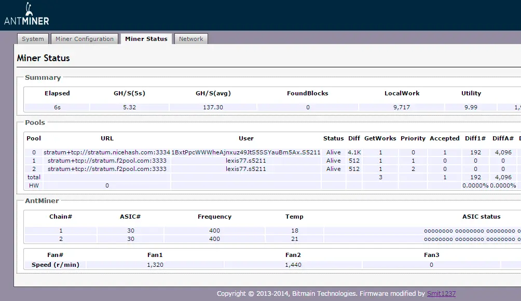Click the Miner Status page heading
Viewport: 521px width, 301px height.
pyautogui.click(x=43, y=58)
